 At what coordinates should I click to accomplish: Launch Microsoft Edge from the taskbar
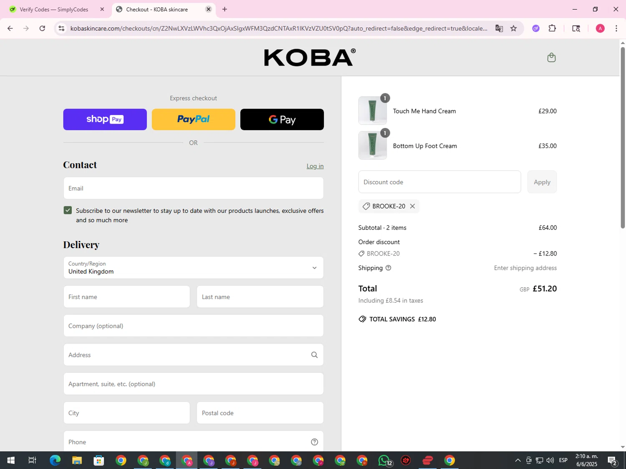pos(55,460)
